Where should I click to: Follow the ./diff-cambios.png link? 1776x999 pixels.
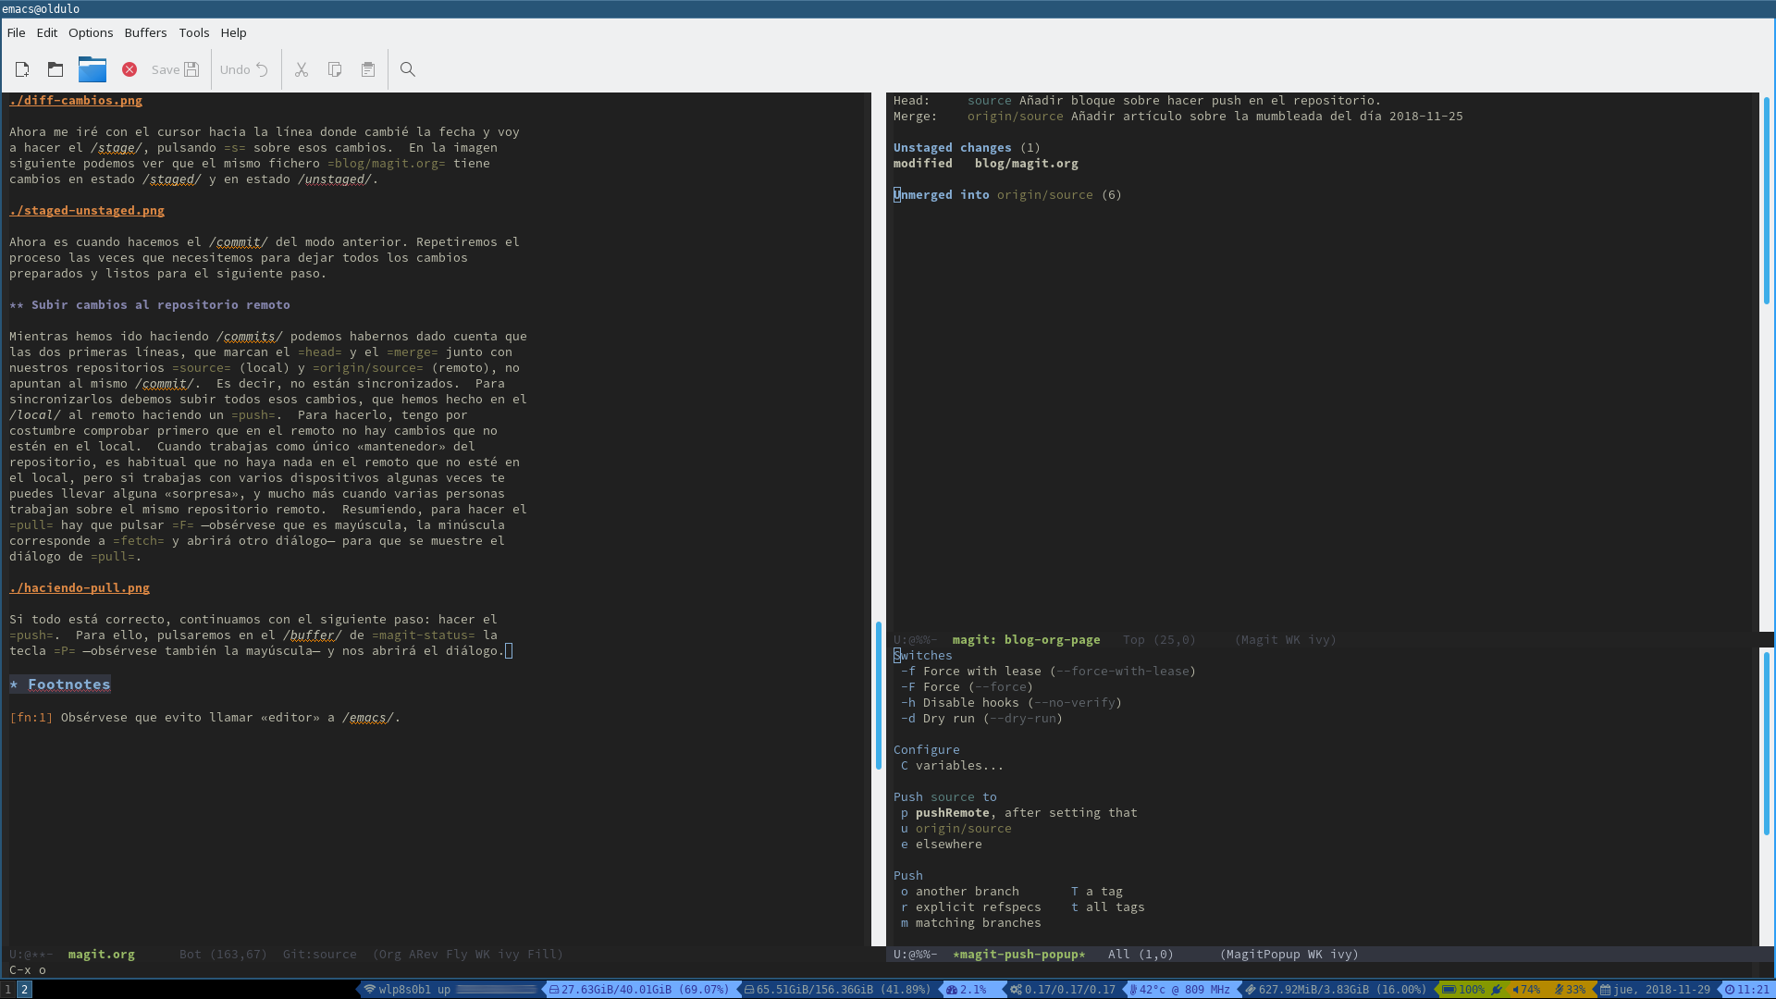(76, 100)
